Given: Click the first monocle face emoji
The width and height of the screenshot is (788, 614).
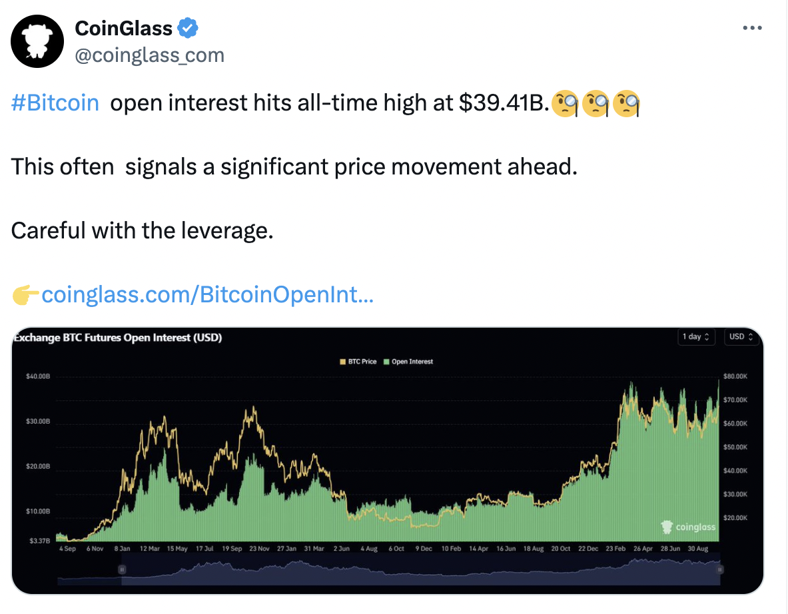Looking at the screenshot, I should [x=566, y=103].
